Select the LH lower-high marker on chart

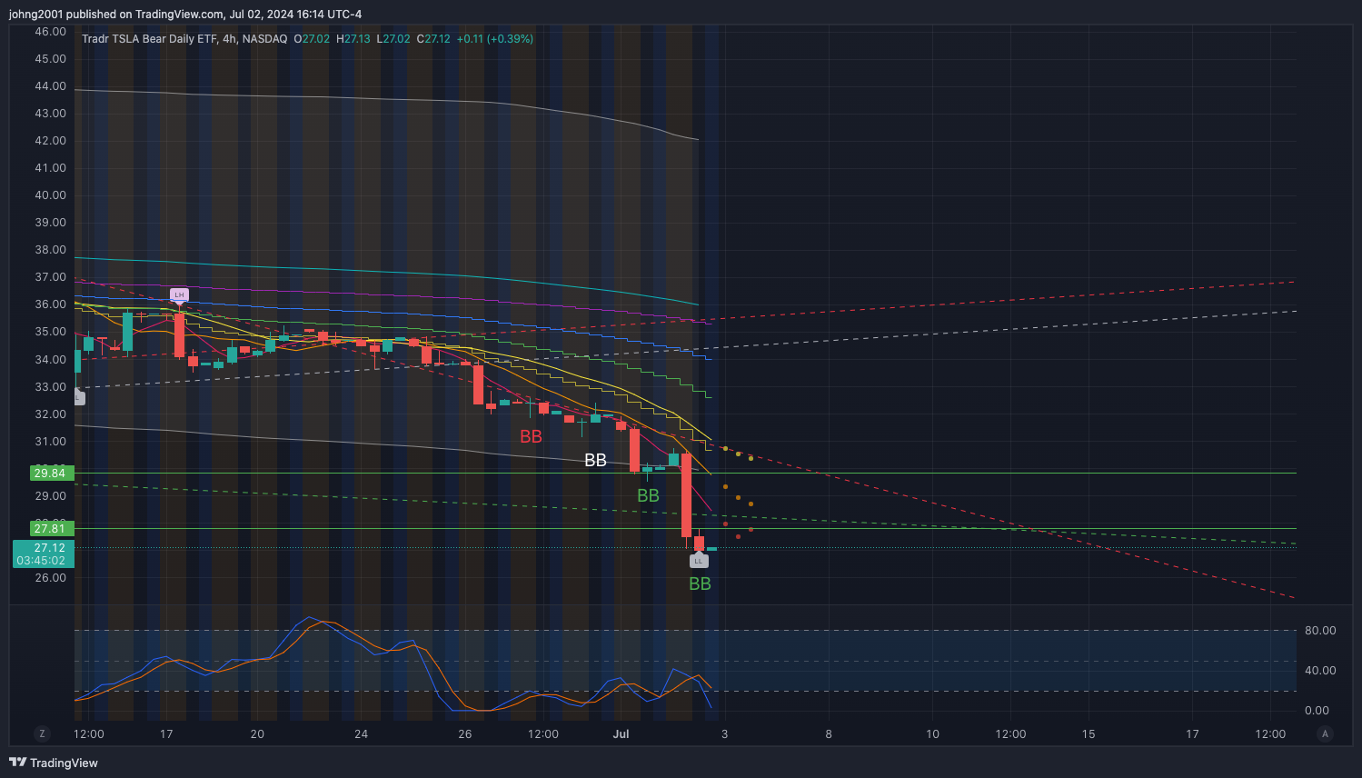click(179, 295)
